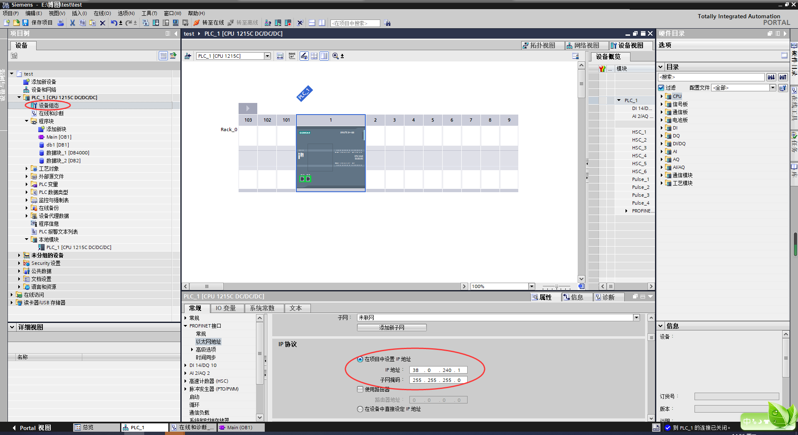Image resolution: width=798 pixels, height=435 pixels.
Task: Collapse the program blocks folder
Action: pos(27,121)
